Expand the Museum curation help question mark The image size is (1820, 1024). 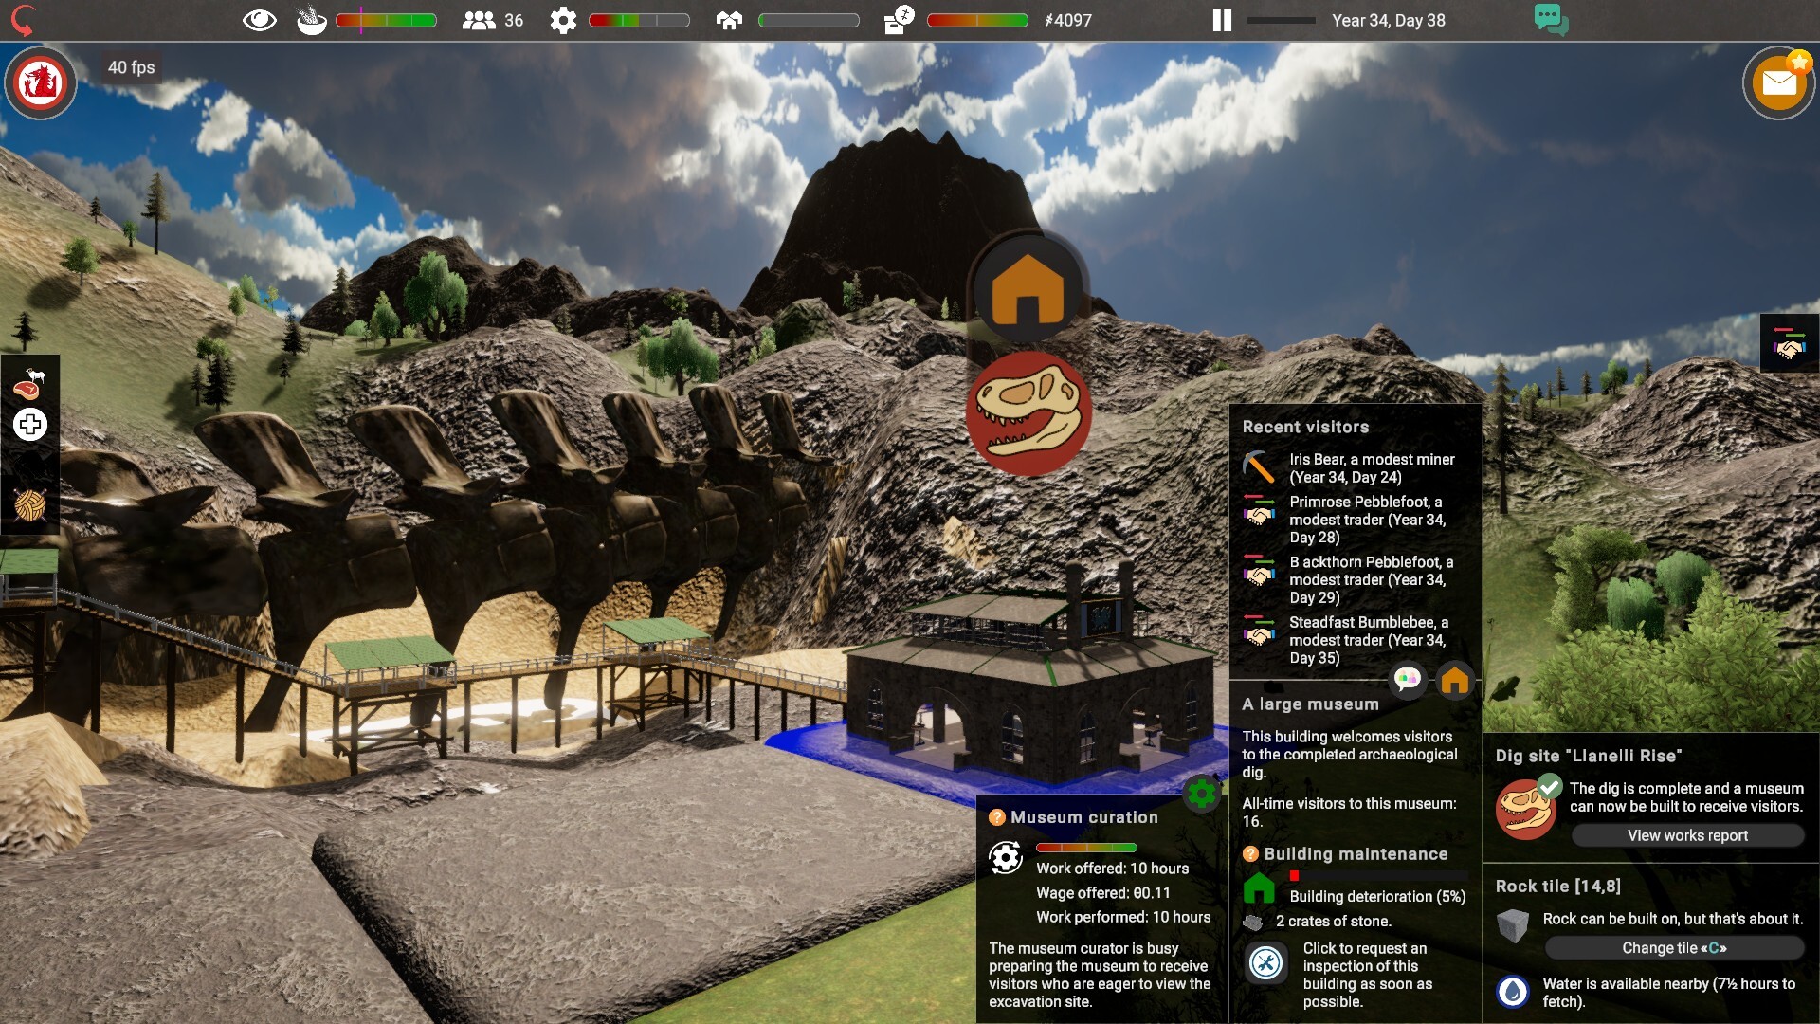tap(996, 816)
